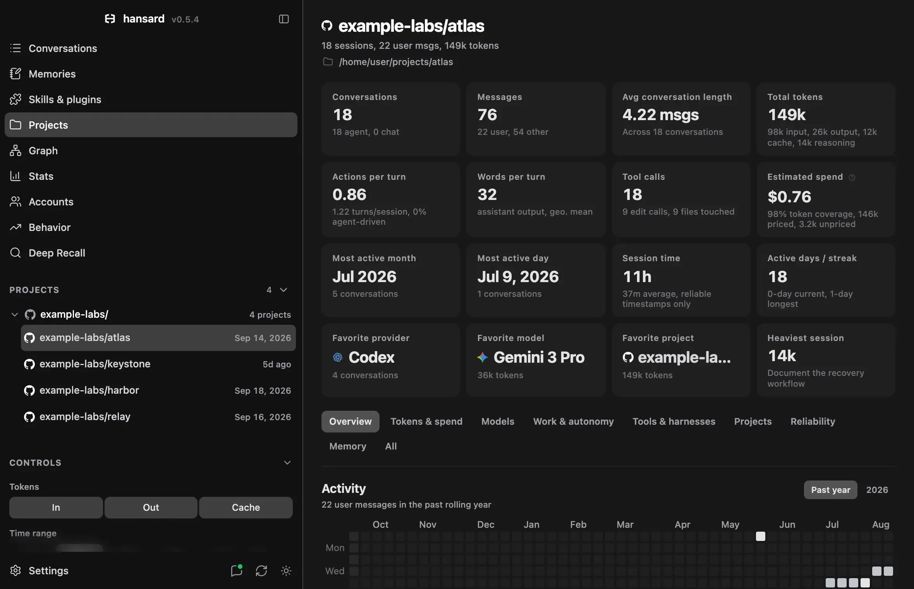914x589 pixels.
Task: Select the Past year activity range
Action: click(831, 490)
